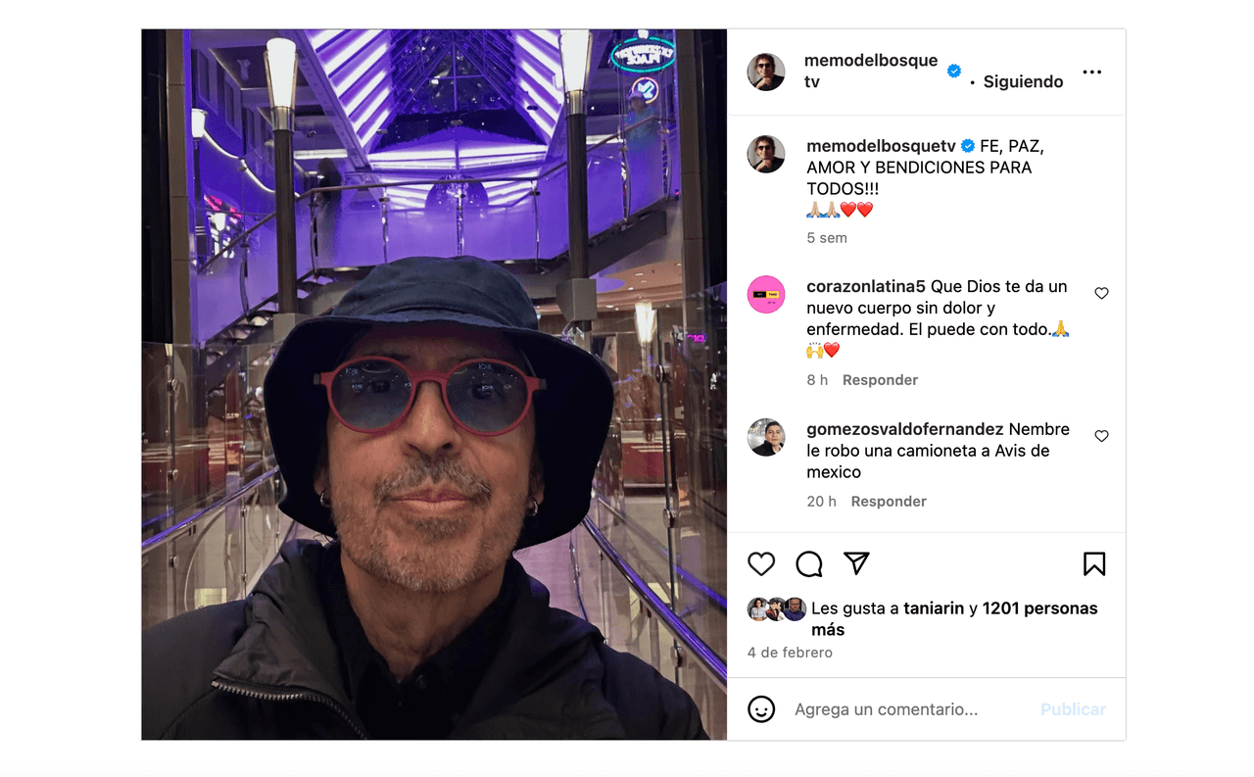Image resolution: width=1254 pixels, height=777 pixels.
Task: Open the three-dot more options menu
Action: pos(1091,72)
